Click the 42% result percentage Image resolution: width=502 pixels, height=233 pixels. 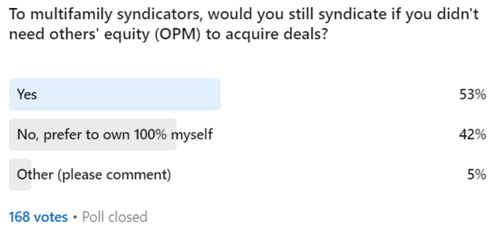tap(473, 134)
